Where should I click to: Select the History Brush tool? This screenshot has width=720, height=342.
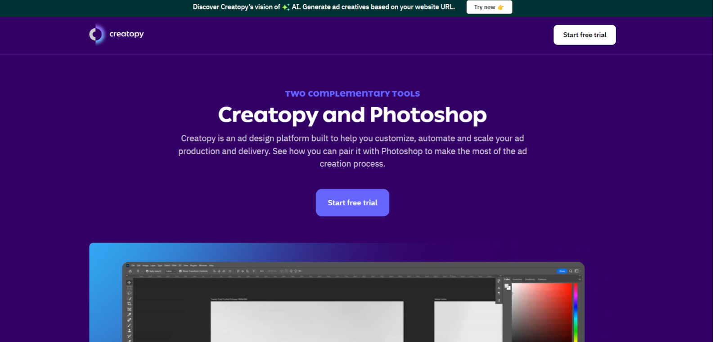coord(129,336)
